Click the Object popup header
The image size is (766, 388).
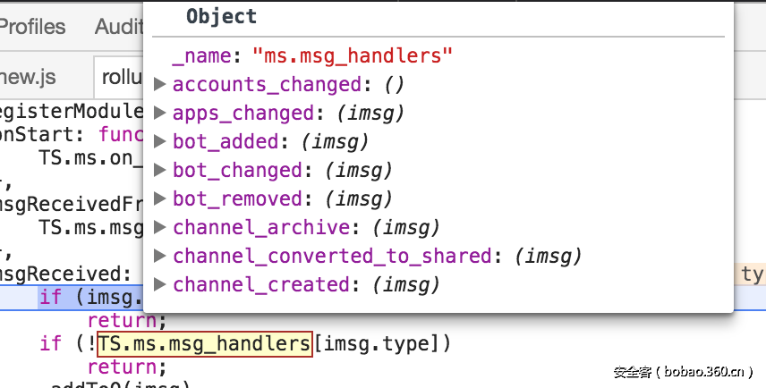click(221, 16)
